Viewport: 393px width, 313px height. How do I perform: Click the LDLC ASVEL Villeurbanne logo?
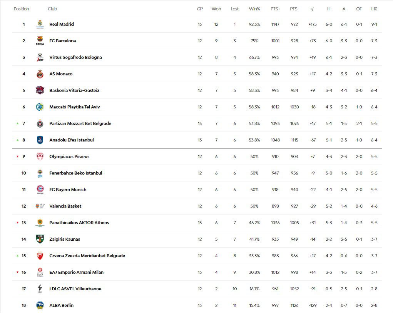coord(40,289)
